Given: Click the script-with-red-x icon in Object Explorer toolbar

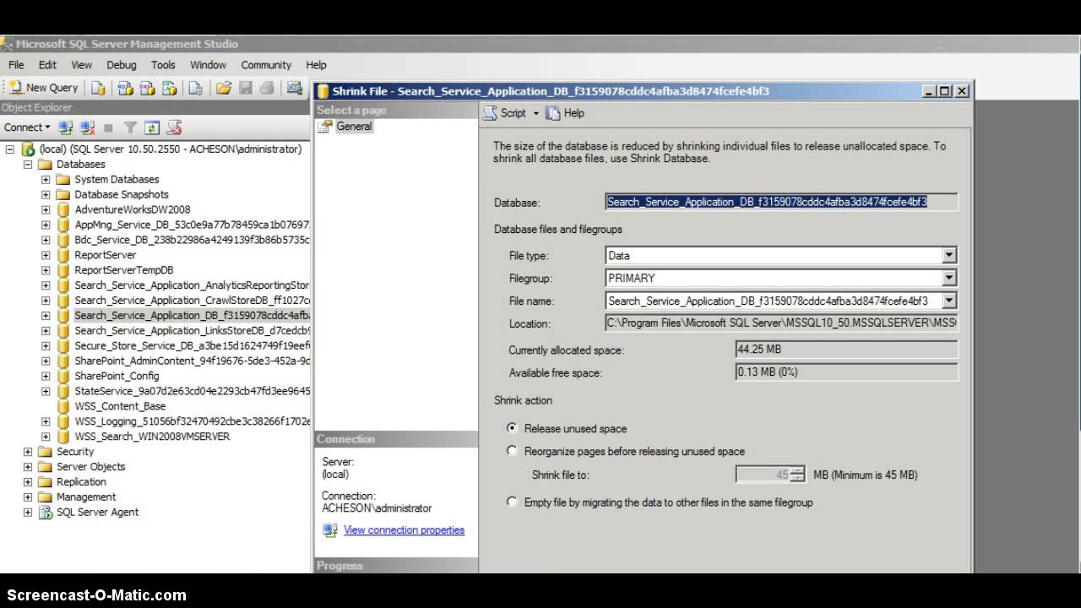Looking at the screenshot, I should pos(174,128).
